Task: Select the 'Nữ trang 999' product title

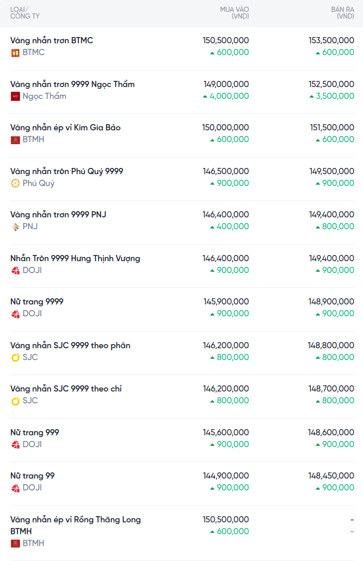Action: [x=34, y=432]
